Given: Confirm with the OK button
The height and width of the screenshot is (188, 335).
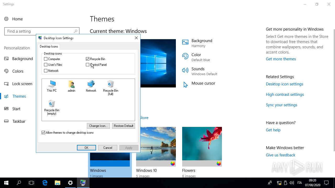Looking at the screenshot, I should (x=86, y=148).
